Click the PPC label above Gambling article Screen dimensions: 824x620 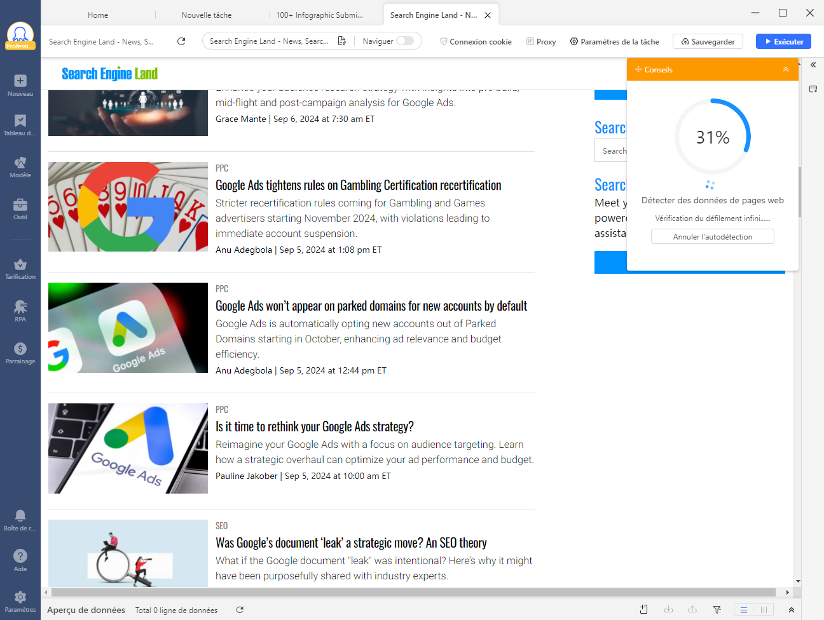[222, 168]
